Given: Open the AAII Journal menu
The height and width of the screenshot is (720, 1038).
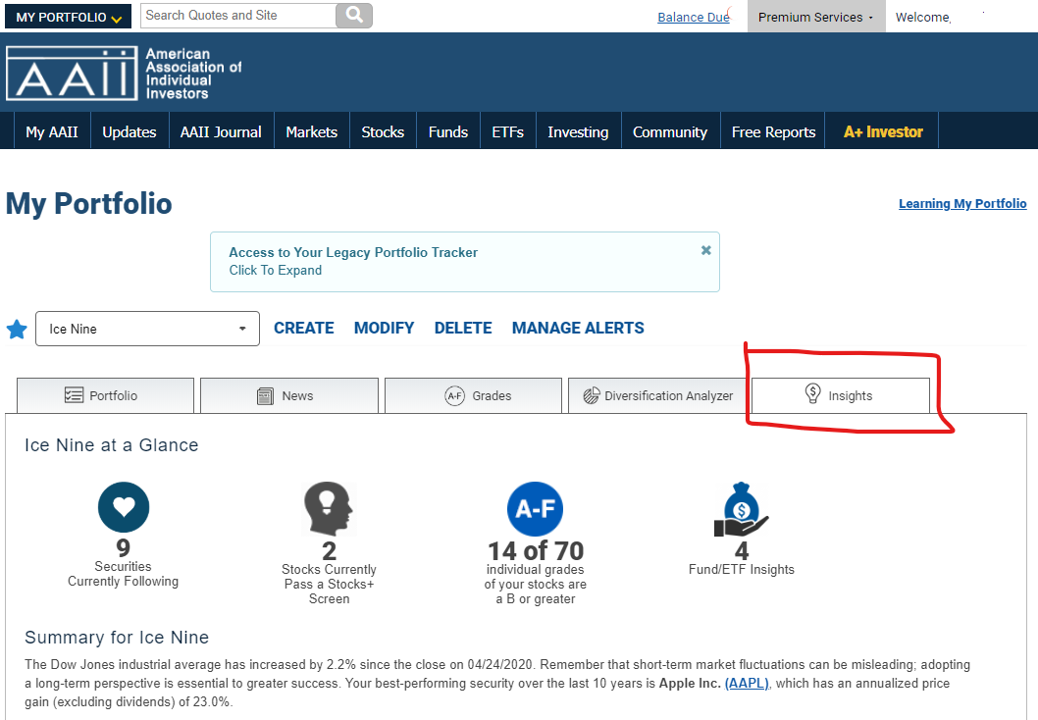Looking at the screenshot, I should [x=221, y=131].
